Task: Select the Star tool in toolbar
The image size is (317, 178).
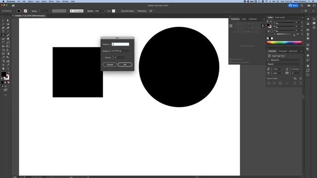Action: pos(3,35)
